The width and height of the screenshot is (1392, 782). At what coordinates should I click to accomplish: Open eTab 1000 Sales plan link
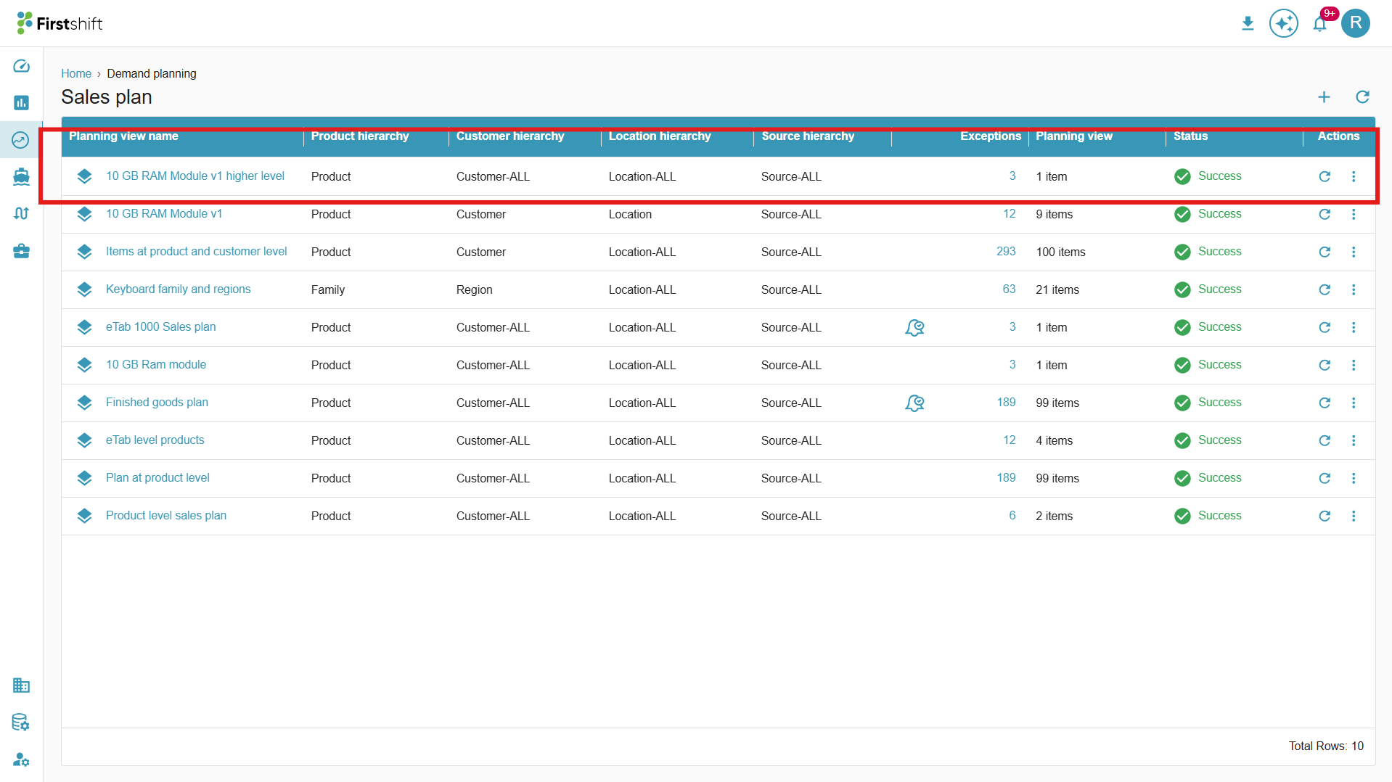coord(160,326)
